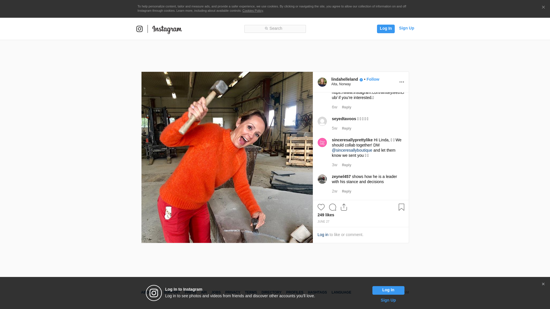The width and height of the screenshot is (550, 309).
Task: Open the seyedtavoos avatar
Action: pos(322,121)
